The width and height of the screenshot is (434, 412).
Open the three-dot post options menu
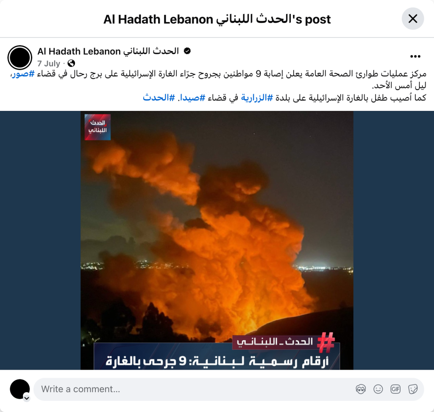[415, 56]
